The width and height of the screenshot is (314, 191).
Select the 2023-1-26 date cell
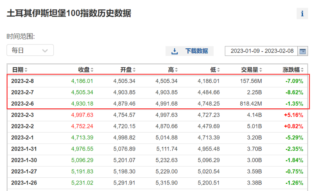[x=24, y=183]
